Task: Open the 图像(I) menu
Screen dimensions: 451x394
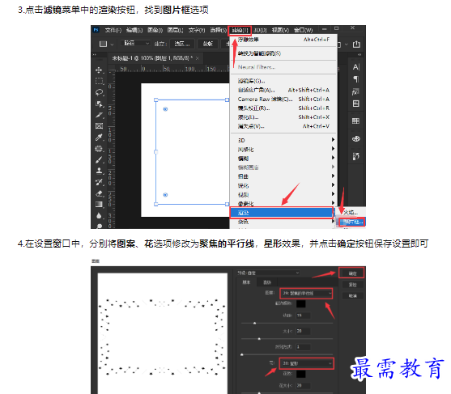Action: click(155, 30)
